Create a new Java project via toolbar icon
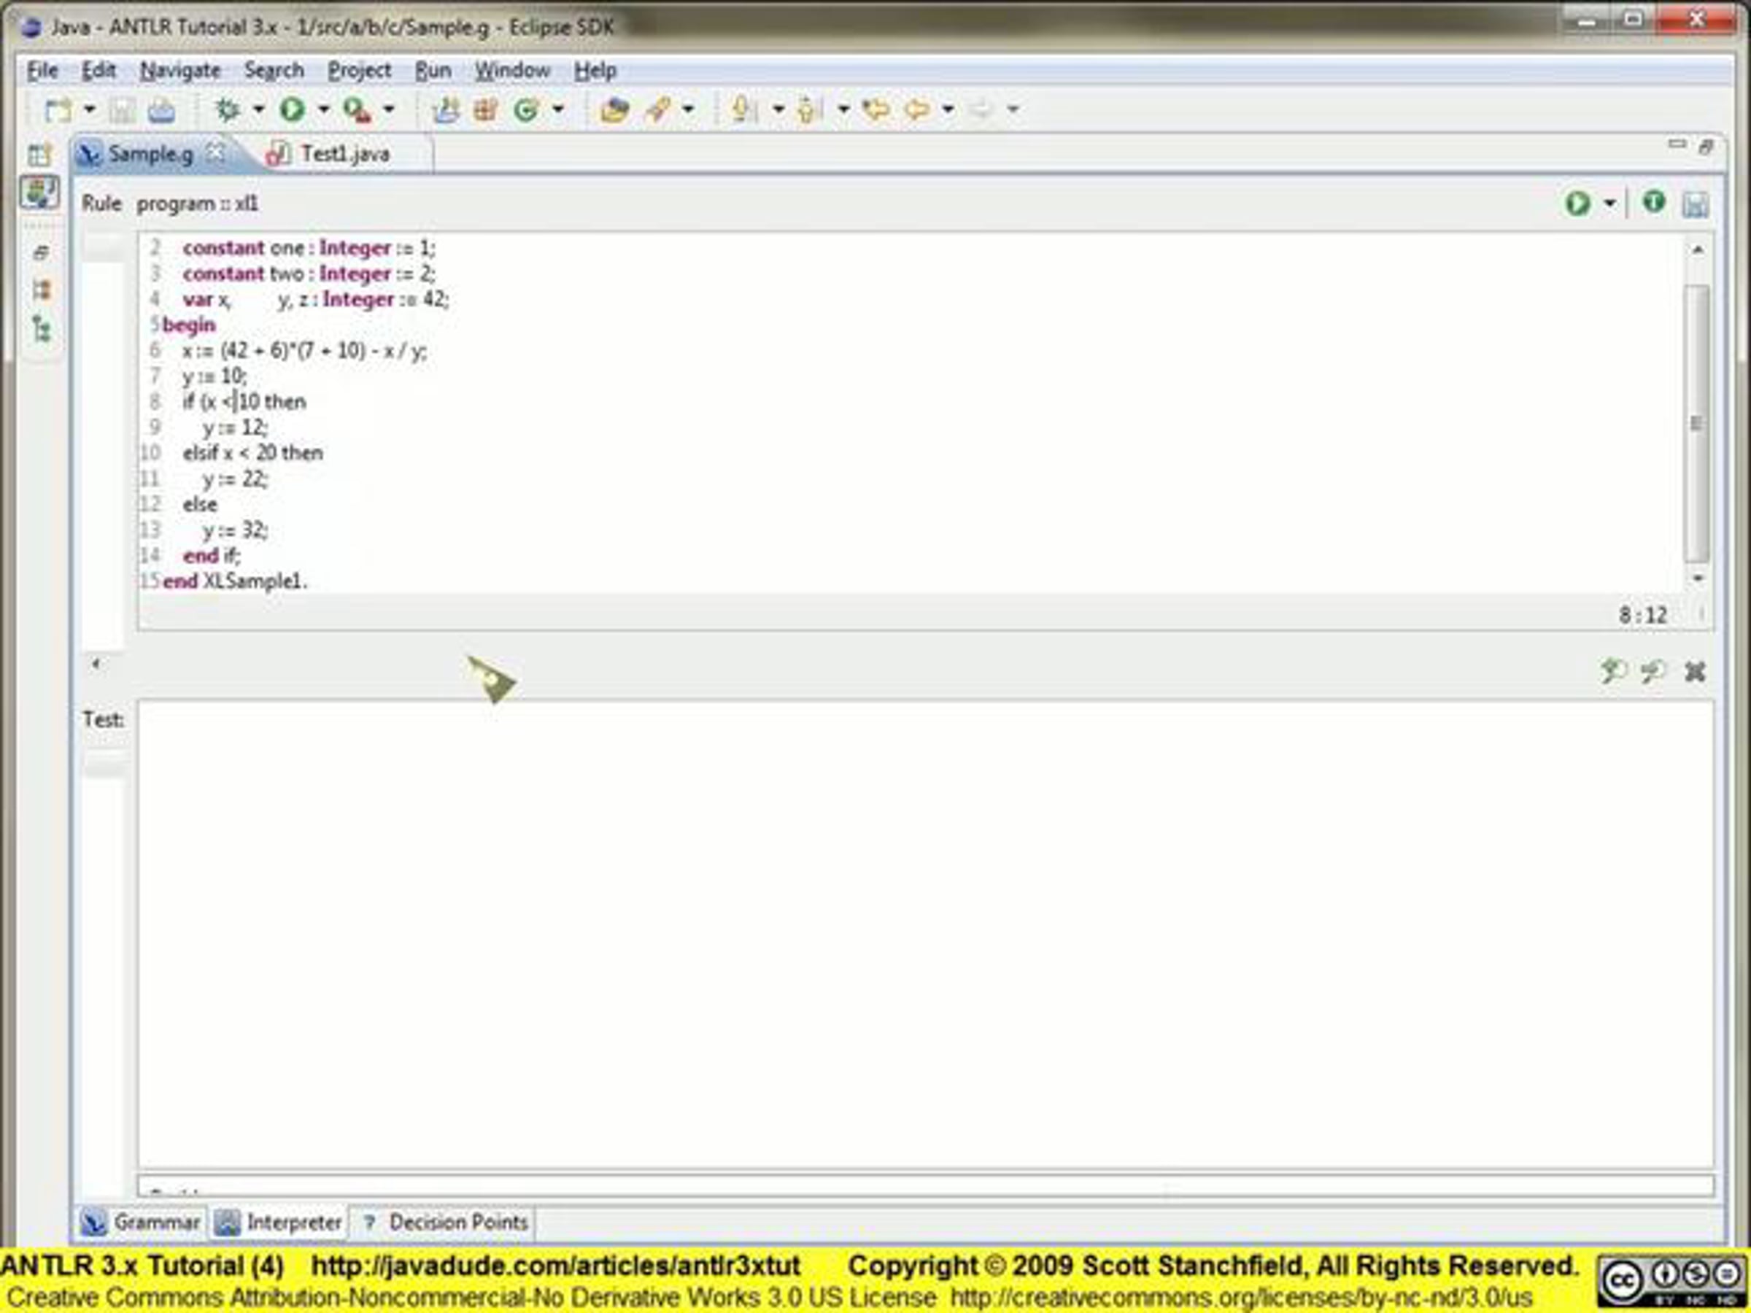The image size is (1751, 1313). click(x=446, y=109)
